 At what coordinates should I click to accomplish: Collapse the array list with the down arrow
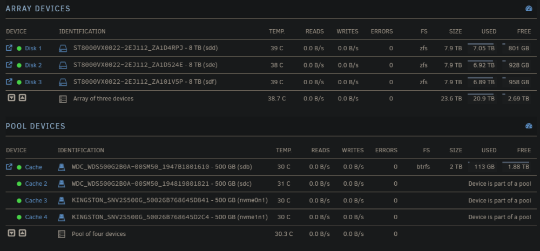(12, 98)
